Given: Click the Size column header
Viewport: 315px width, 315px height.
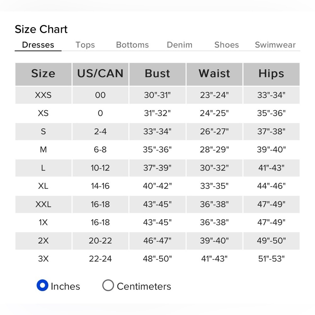Looking at the screenshot, I should tap(43, 74).
